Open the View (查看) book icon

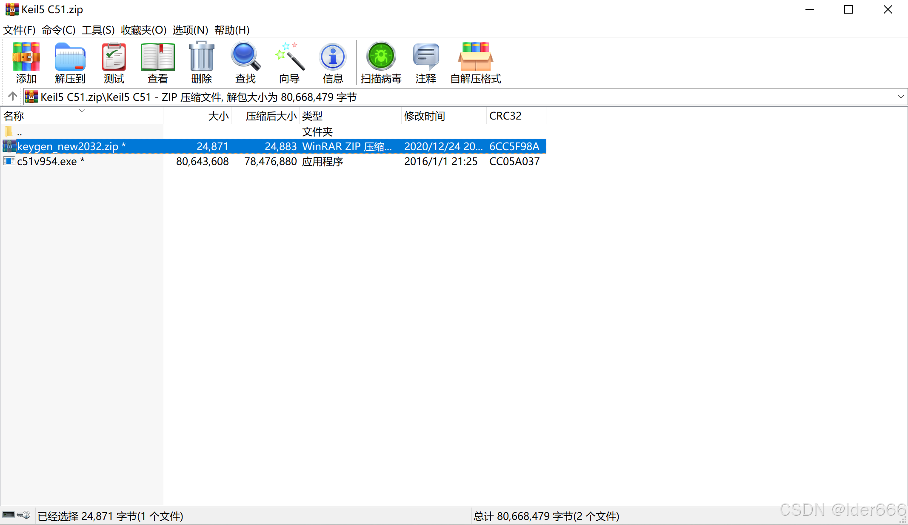click(x=157, y=62)
